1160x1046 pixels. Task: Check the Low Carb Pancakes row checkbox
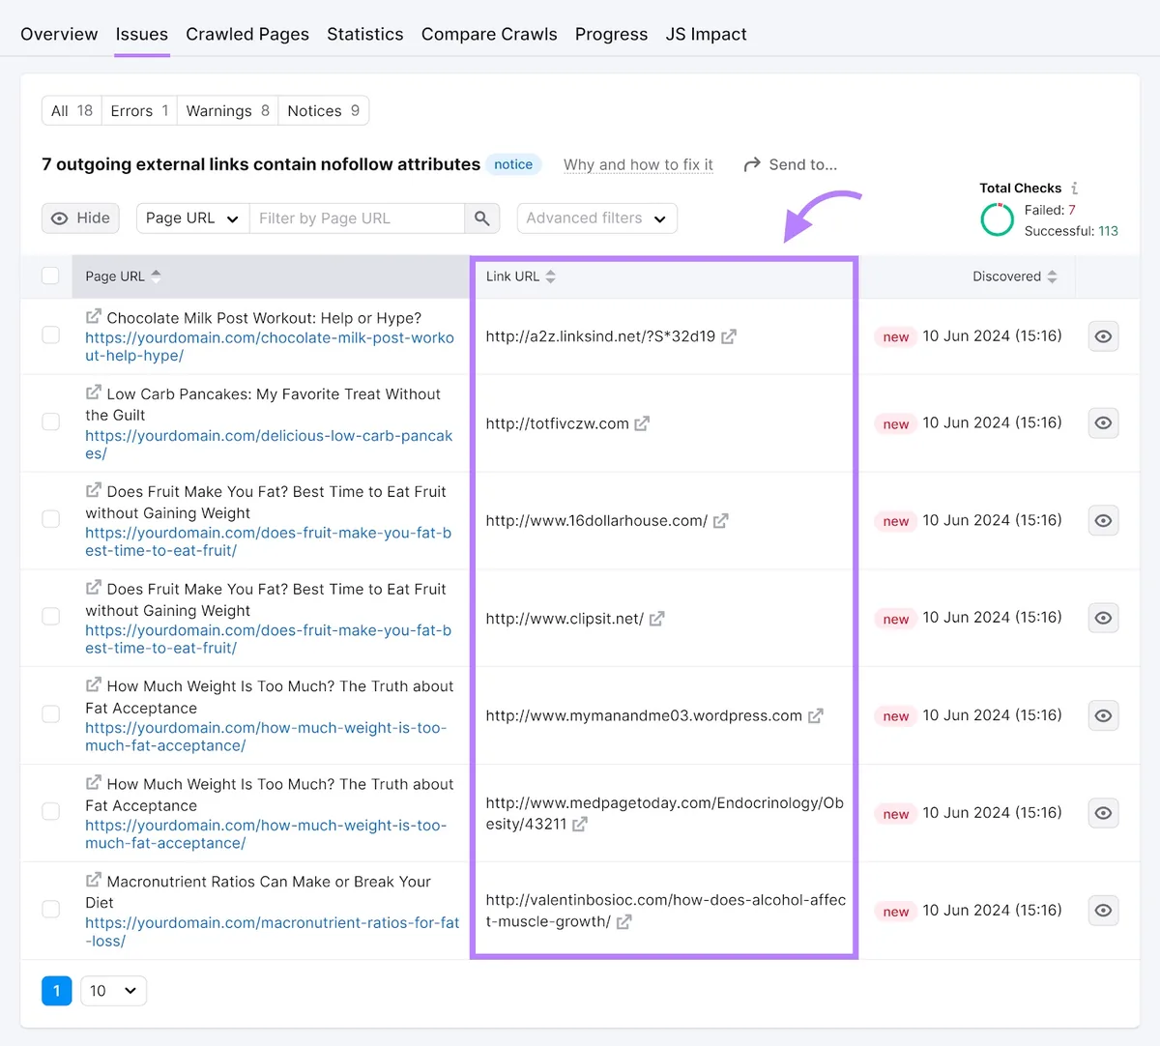(x=50, y=422)
